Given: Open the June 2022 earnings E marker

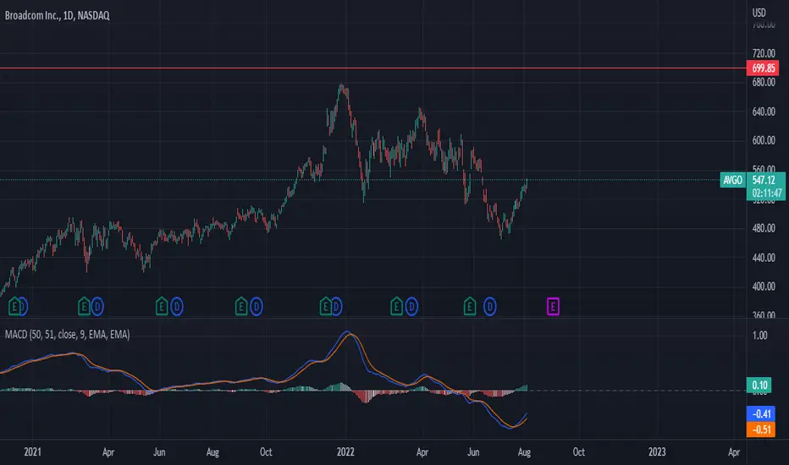Looking at the screenshot, I should click(x=470, y=306).
